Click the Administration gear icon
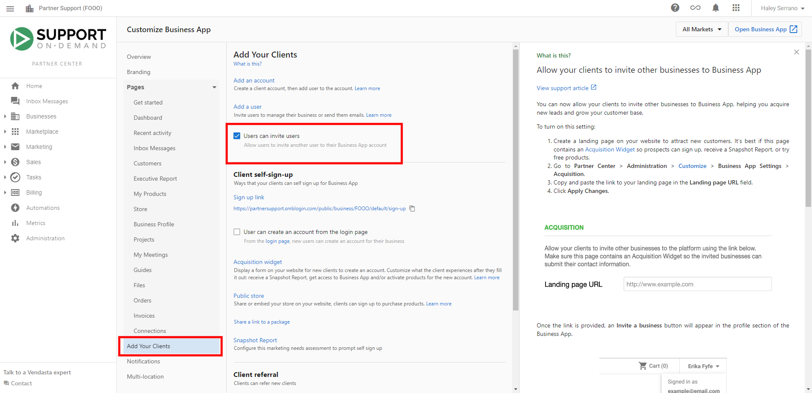Screen dimensions: 812x393 15,238
